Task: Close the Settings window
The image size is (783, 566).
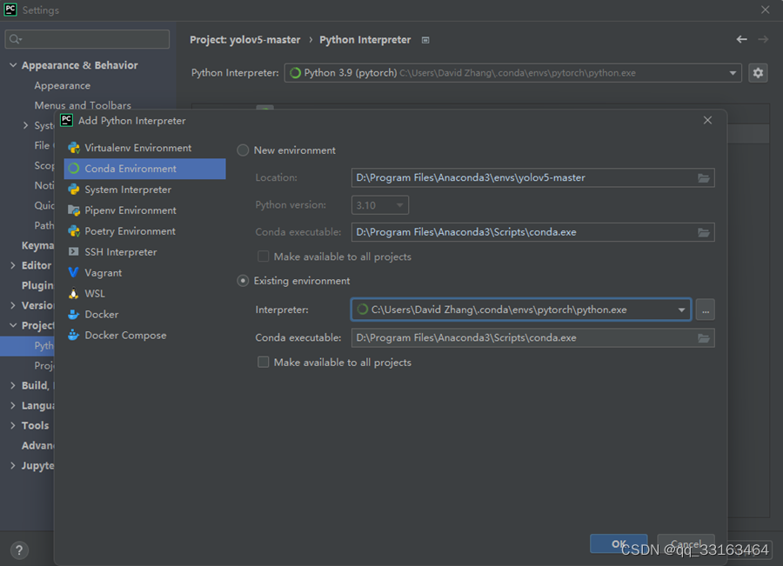Action: (x=765, y=10)
